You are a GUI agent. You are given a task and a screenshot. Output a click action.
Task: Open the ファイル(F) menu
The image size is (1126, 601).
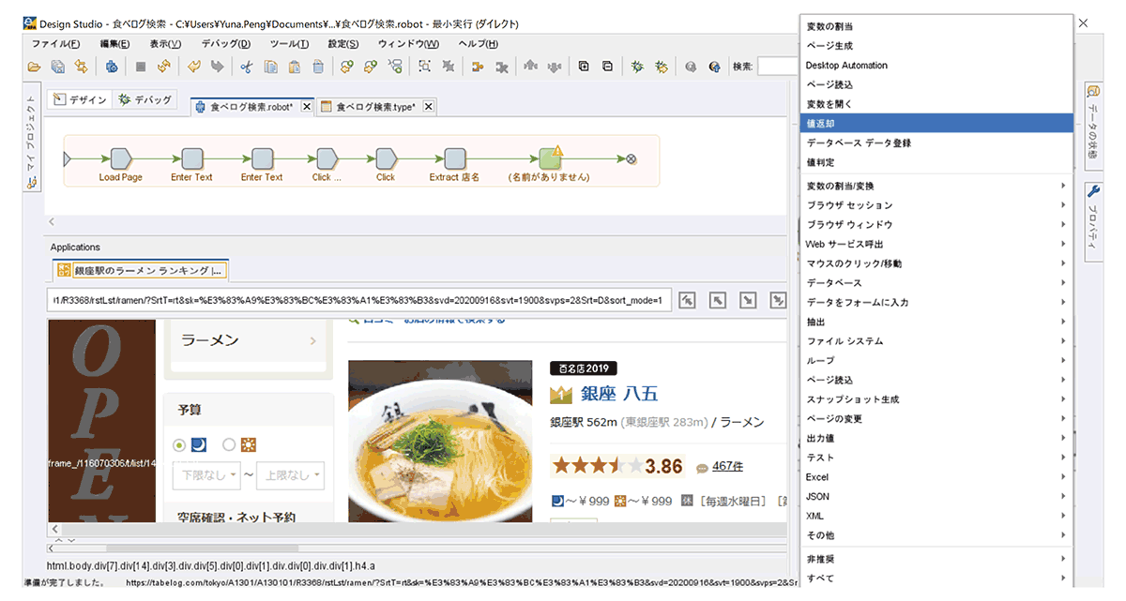pyautogui.click(x=55, y=44)
